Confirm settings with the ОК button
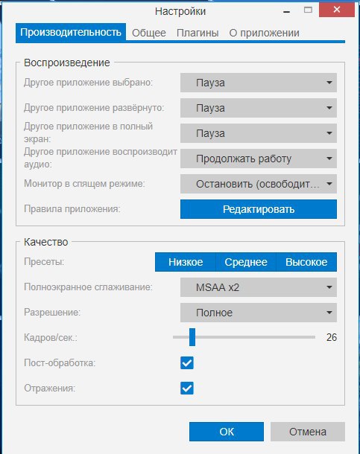The image size is (360, 454). point(227,432)
